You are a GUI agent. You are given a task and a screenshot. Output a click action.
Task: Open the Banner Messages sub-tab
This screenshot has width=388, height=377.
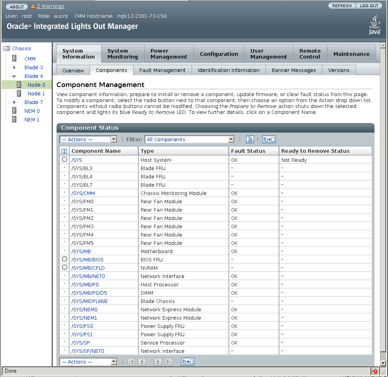[294, 70]
